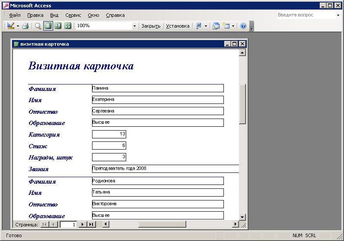Open the Сервис menu
The image size is (344, 241).
(x=73, y=16)
